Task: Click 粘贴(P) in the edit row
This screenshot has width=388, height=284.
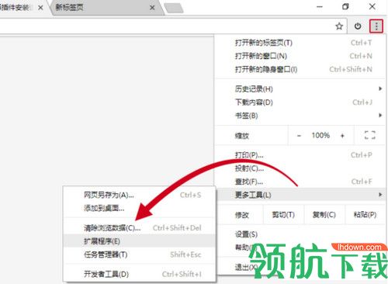Action: pos(365,215)
